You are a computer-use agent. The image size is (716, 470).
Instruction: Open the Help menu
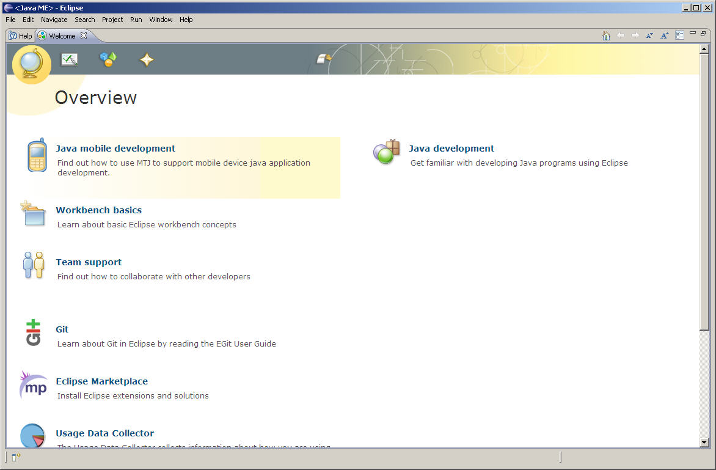pos(186,20)
